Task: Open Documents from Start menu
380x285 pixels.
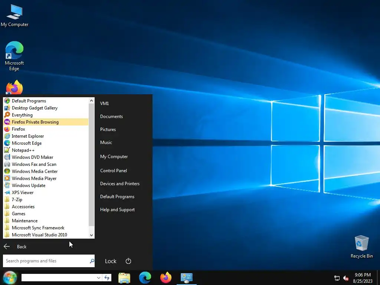Action: pos(111,117)
